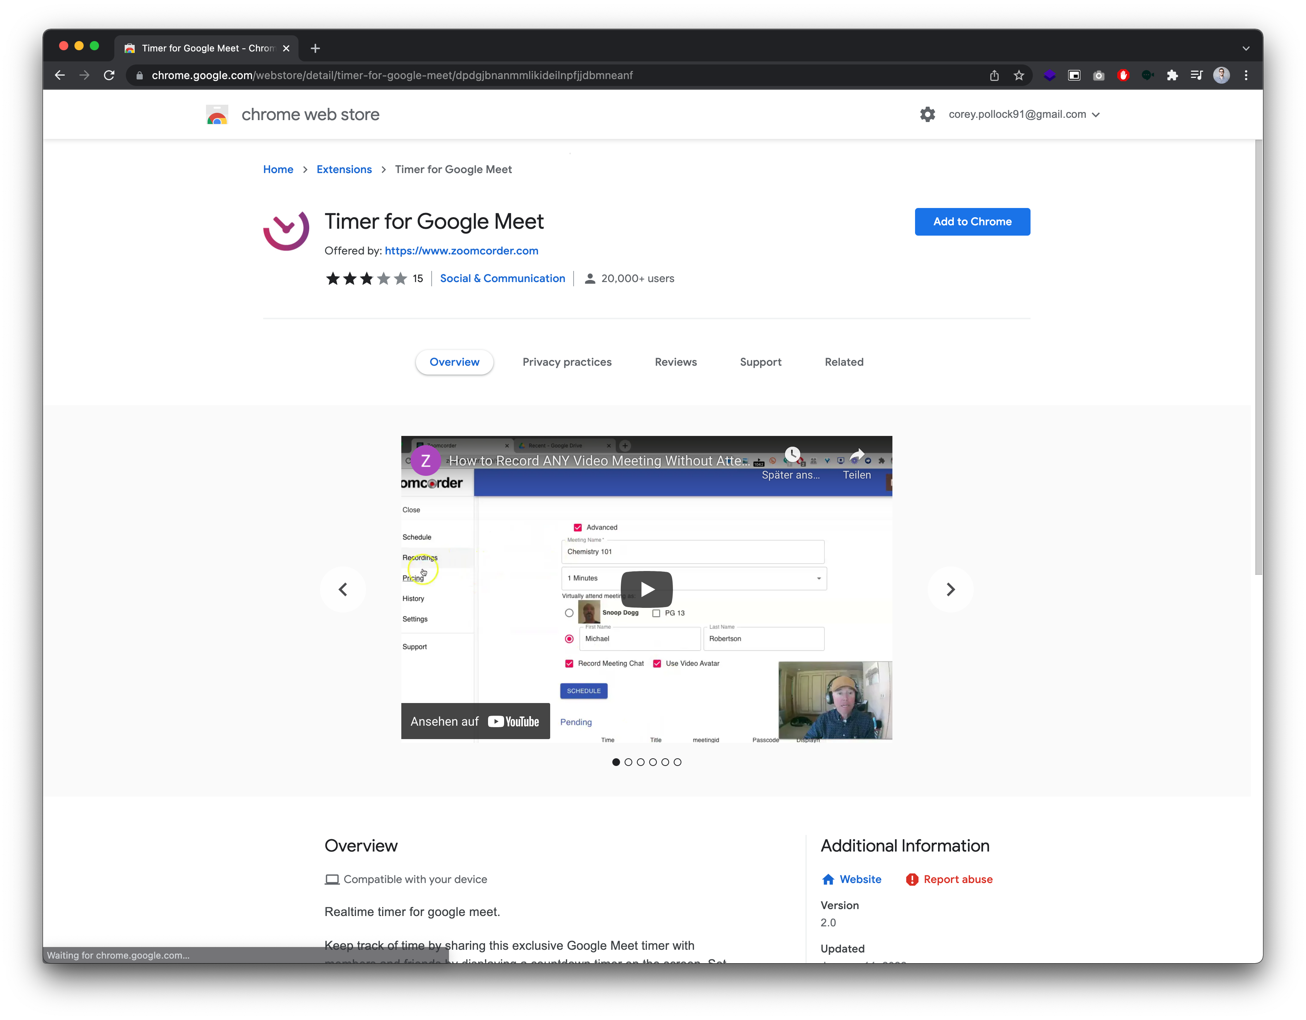The image size is (1306, 1020).
Task: Click the Chrome profile avatar
Action: coord(1221,75)
